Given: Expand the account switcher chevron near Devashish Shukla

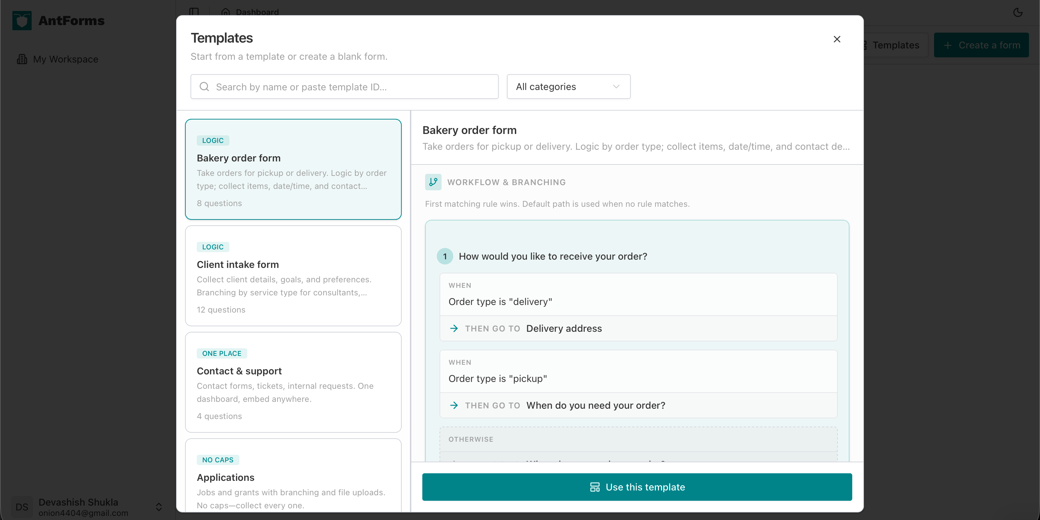Looking at the screenshot, I should [x=159, y=507].
